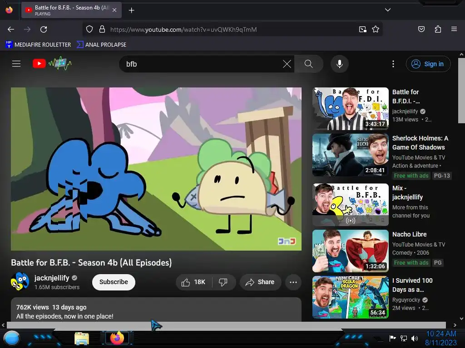Open a new tab with plus button
The image size is (465, 348).
pos(131,10)
